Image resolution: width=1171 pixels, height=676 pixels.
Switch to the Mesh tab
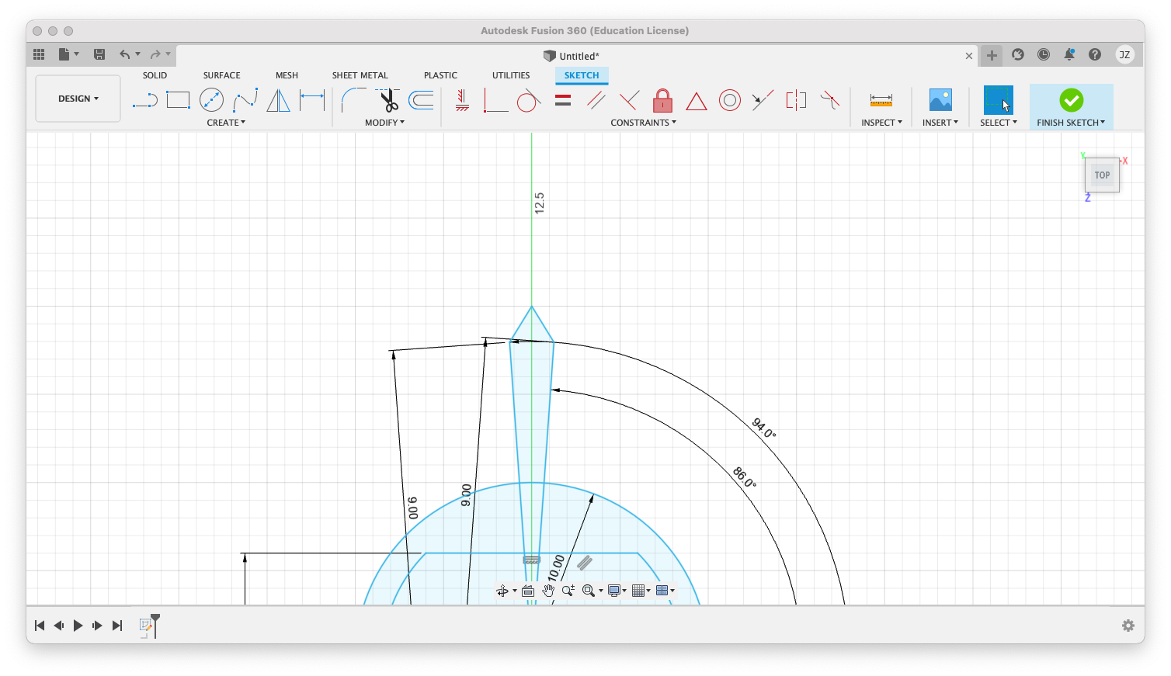pyautogui.click(x=287, y=75)
